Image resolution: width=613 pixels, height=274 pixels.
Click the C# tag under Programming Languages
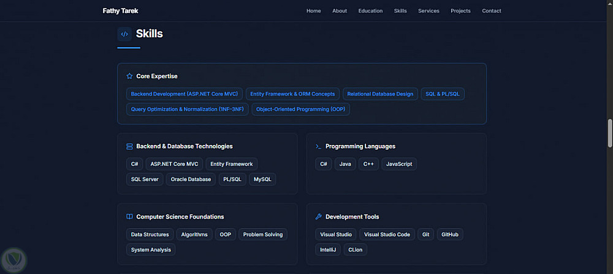coord(323,164)
